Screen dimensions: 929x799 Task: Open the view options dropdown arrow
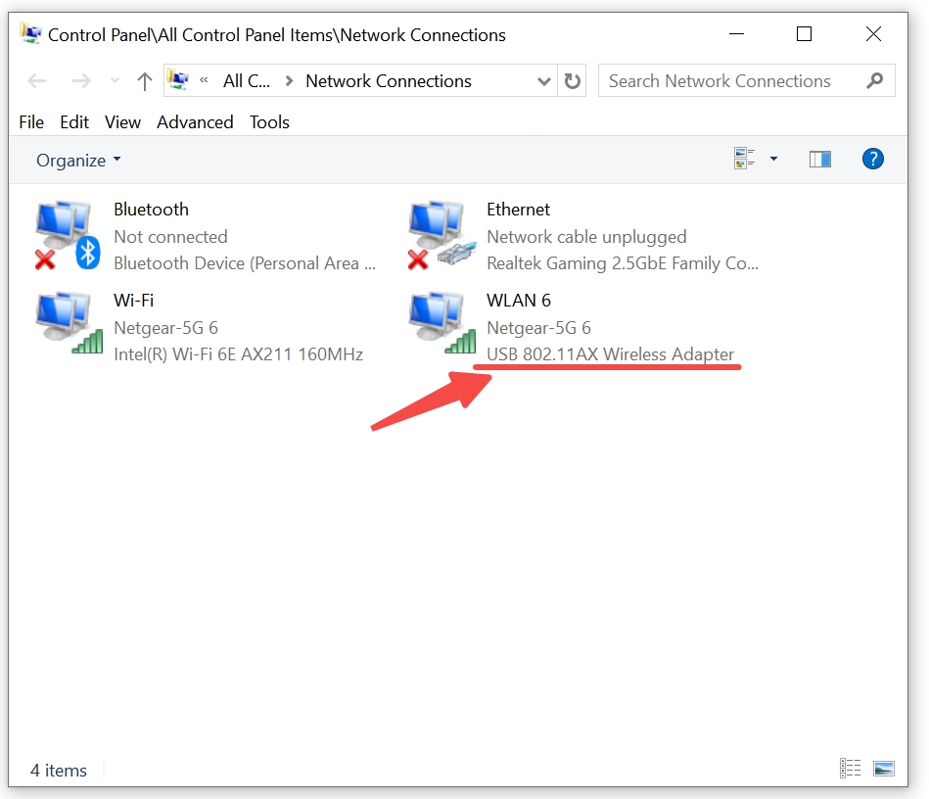coord(773,159)
